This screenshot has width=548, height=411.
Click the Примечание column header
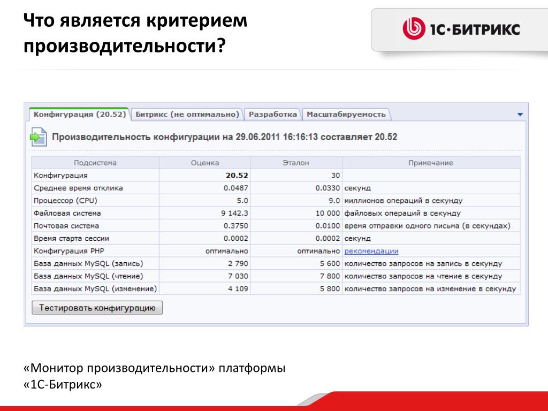[x=431, y=163]
